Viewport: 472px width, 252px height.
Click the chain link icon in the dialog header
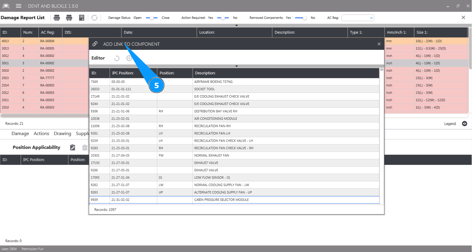(95, 44)
